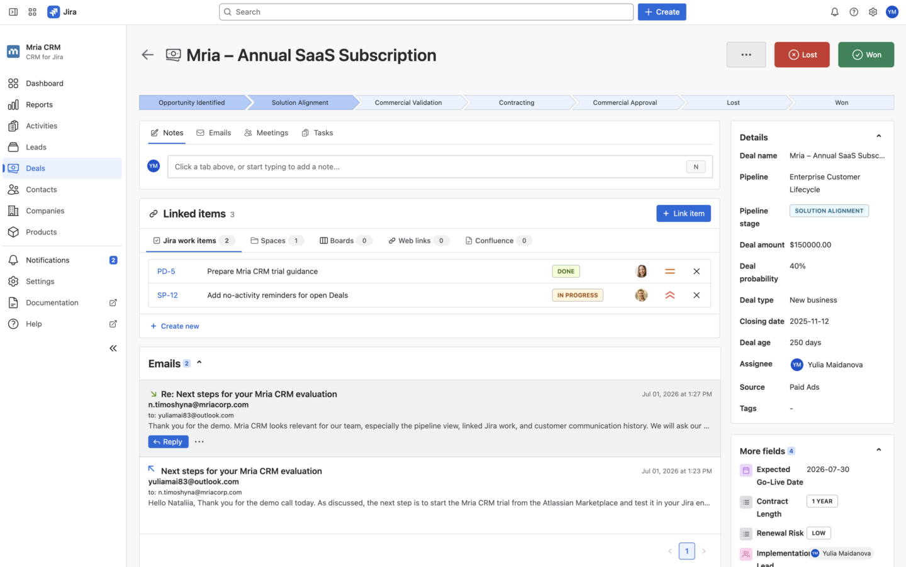The height and width of the screenshot is (567, 906).
Task: Open Products in the sidebar
Action: 62,233
